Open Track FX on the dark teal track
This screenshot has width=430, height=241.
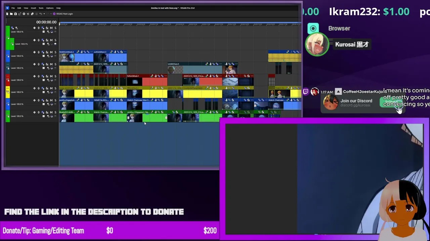[47, 64]
